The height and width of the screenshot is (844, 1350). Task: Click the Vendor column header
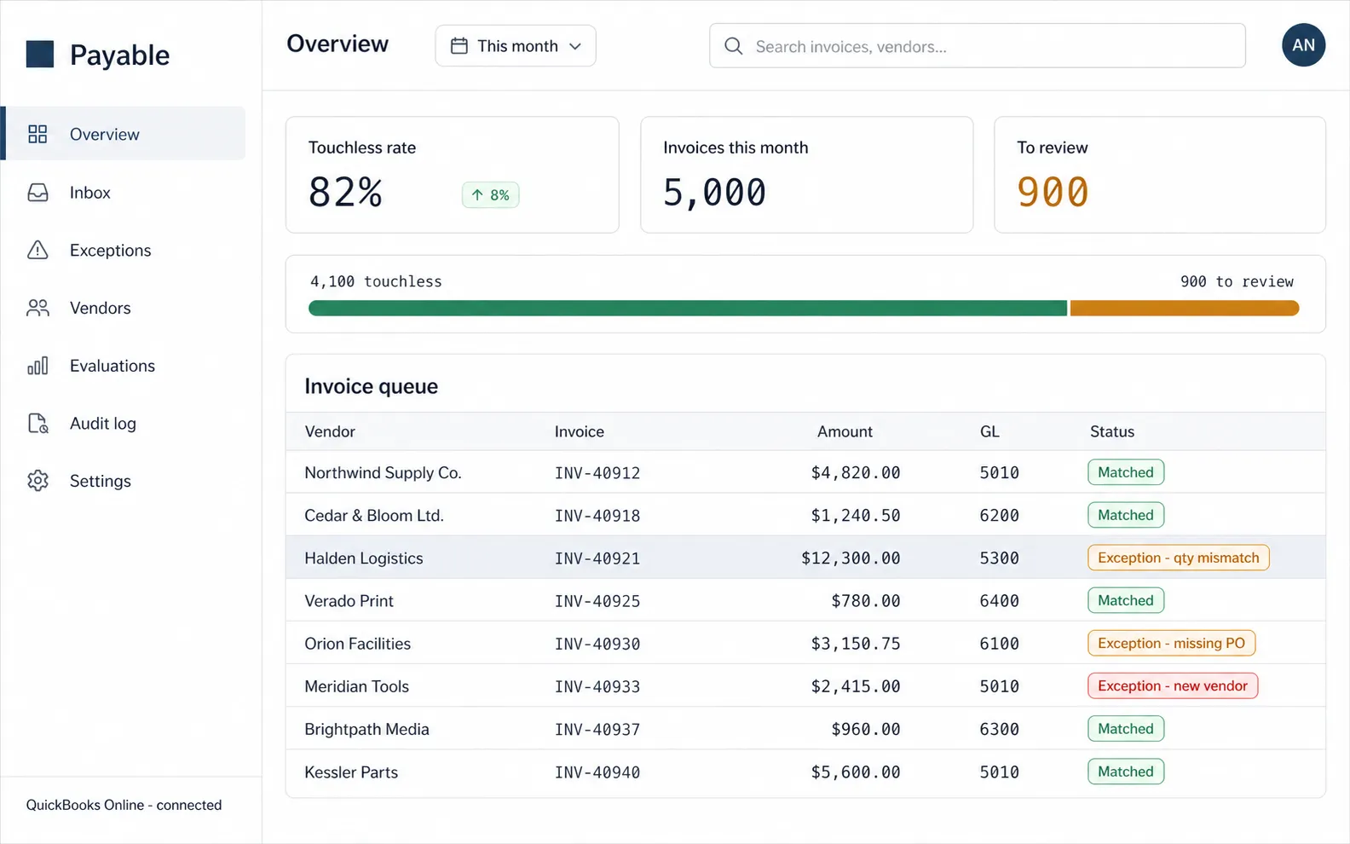click(x=330, y=431)
